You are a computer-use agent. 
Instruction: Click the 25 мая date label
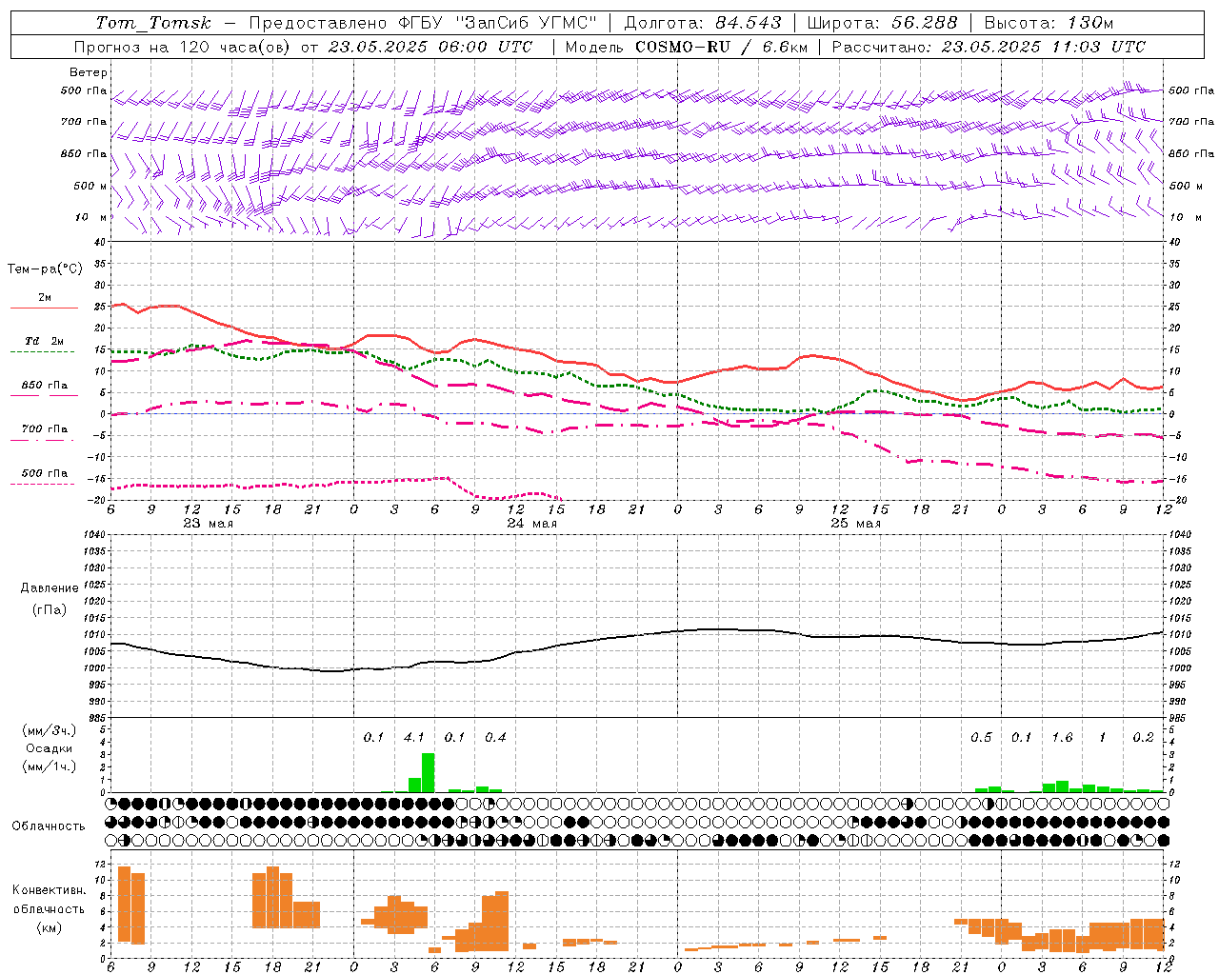(x=855, y=524)
